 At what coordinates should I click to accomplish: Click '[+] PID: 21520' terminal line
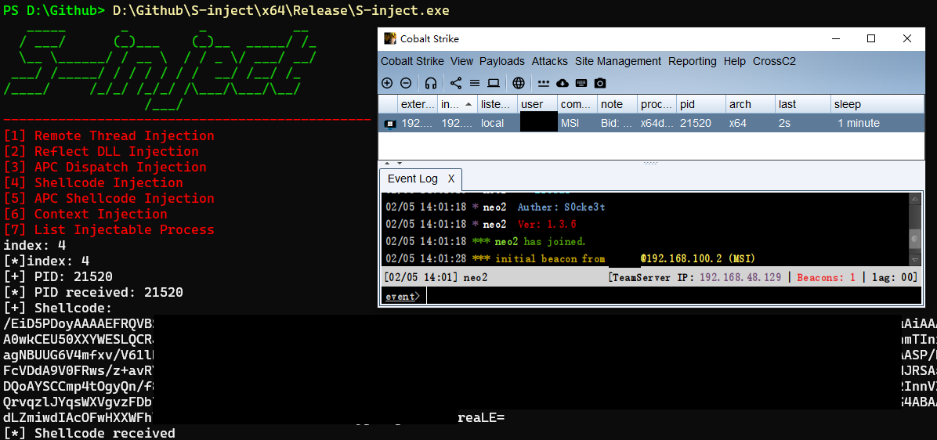click(58, 277)
